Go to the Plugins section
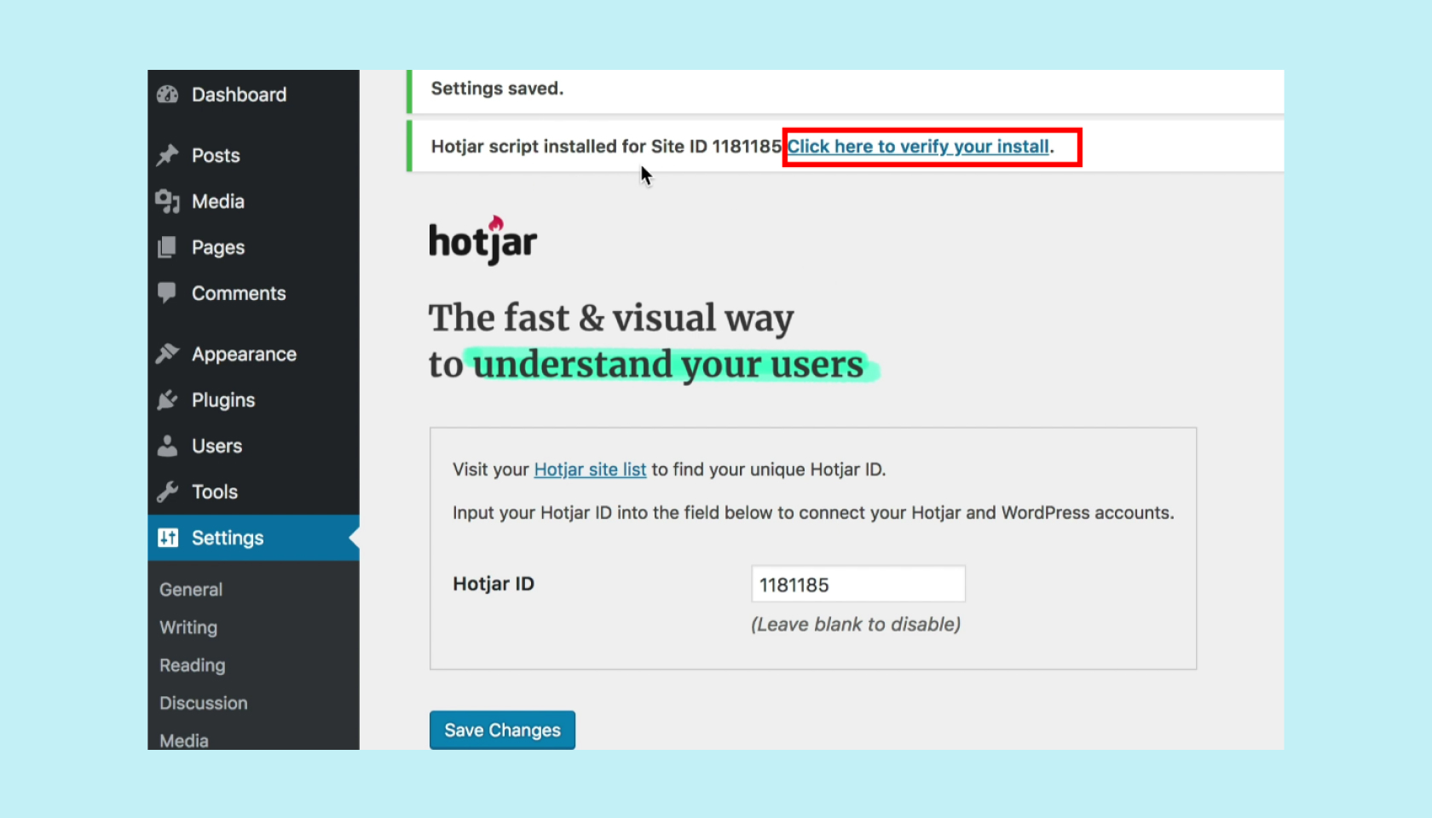 253,400
